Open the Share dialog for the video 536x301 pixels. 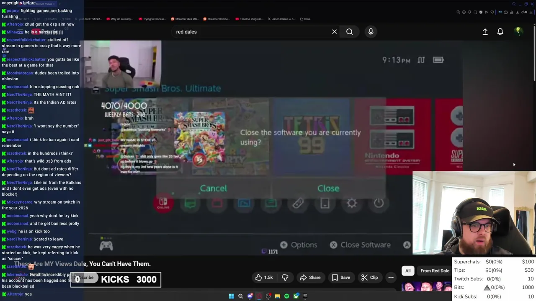pos(310,278)
